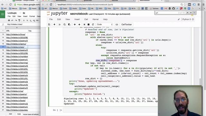Insert cell below with the plus icon

tap(54, 24)
